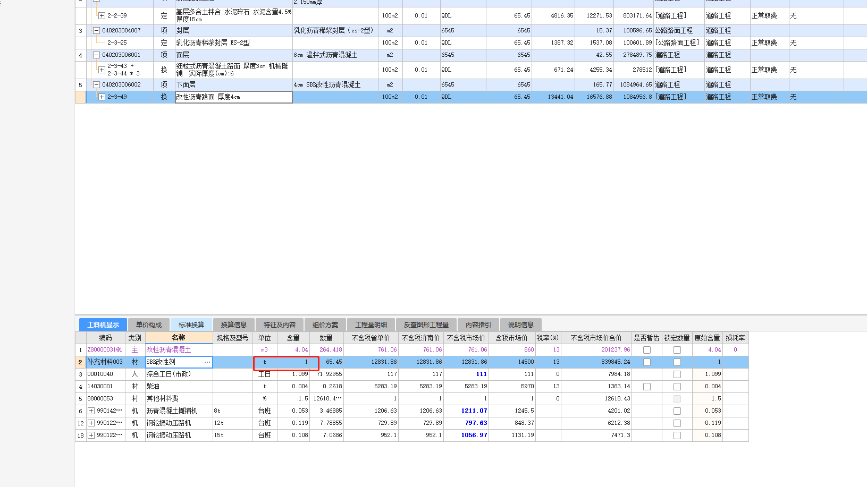Screen dimensions: 867x487
Task: Toggle 锁定数量 for SBR改性剂
Action: (677, 362)
